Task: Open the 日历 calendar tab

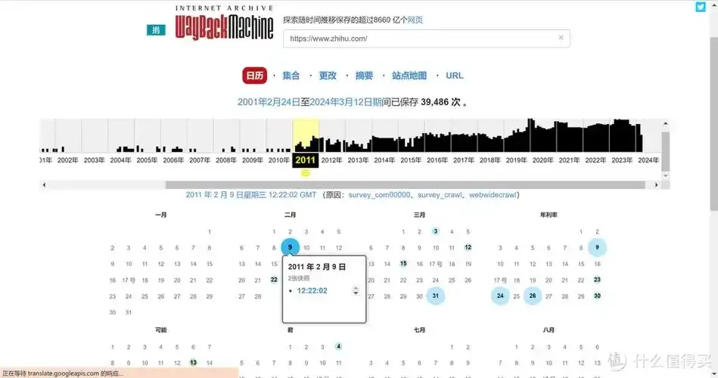Action: [255, 76]
